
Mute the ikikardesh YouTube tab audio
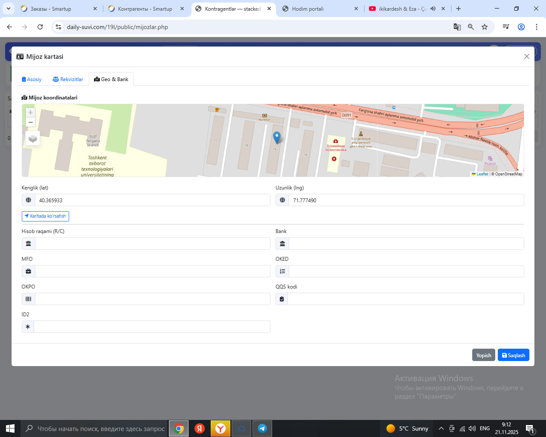pyautogui.click(x=433, y=9)
